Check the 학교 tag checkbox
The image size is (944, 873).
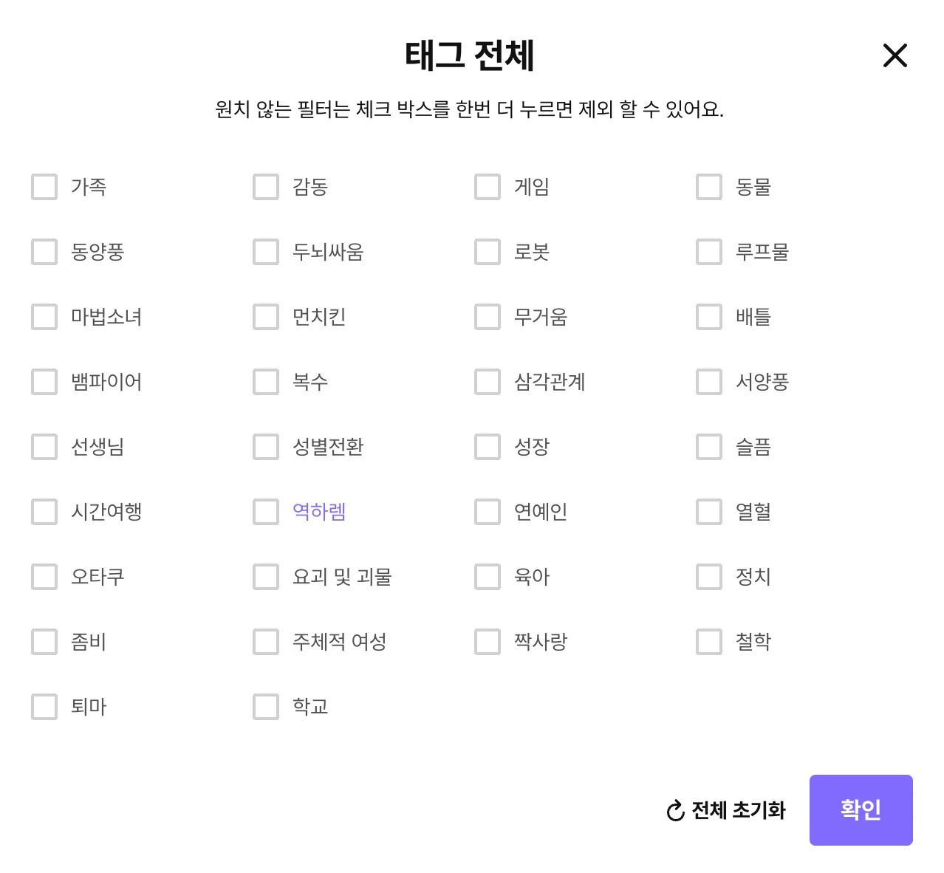click(265, 706)
